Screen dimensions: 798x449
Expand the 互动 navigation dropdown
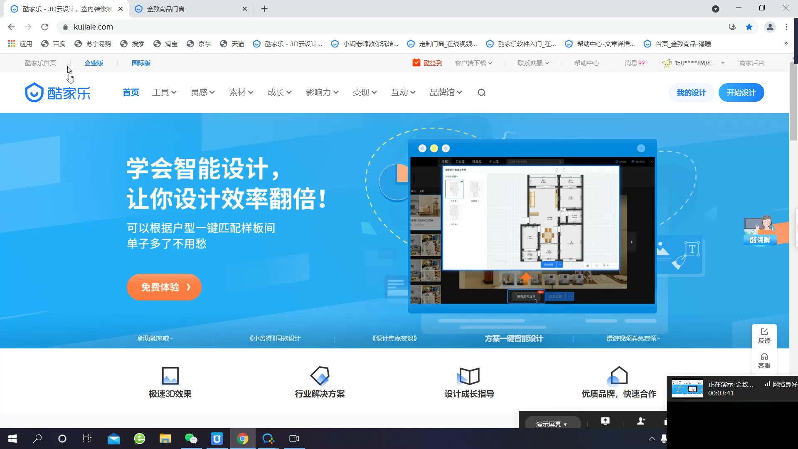click(x=403, y=92)
